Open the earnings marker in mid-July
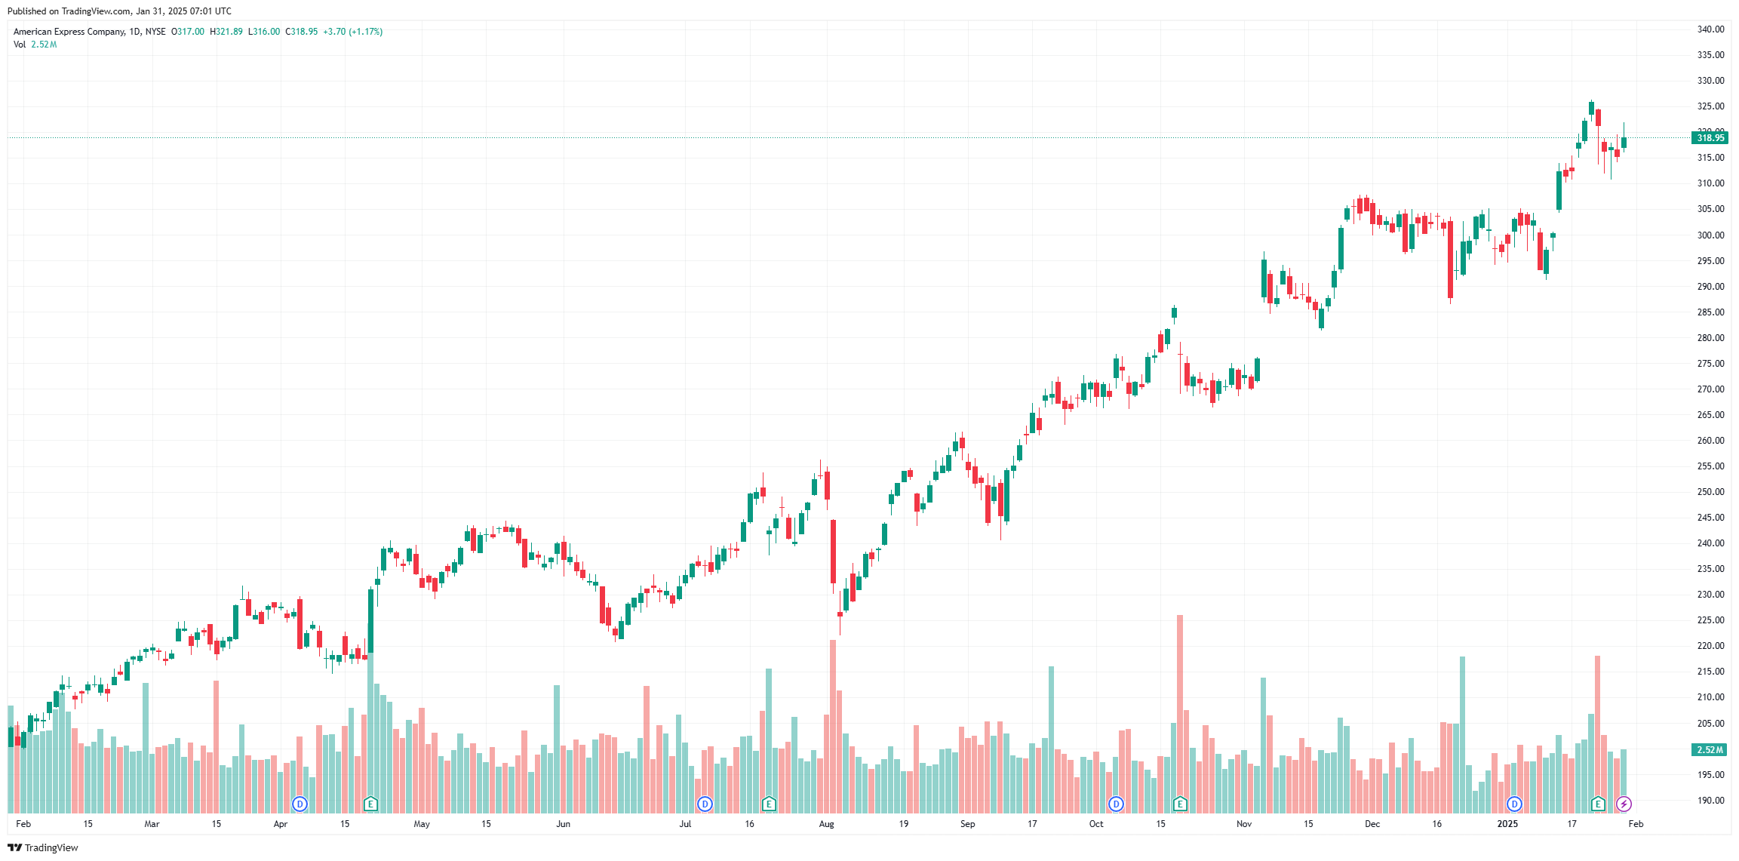The height and width of the screenshot is (861, 1739). [x=769, y=804]
